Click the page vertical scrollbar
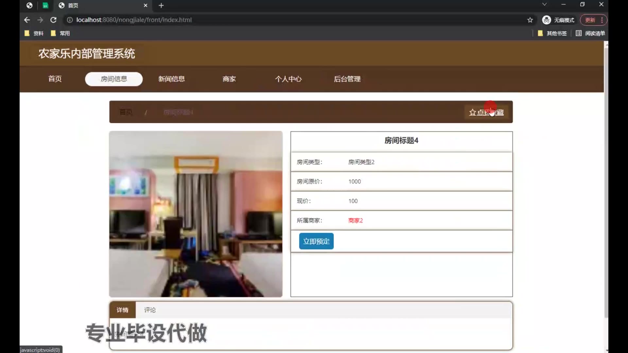628x353 pixels. coord(606,183)
